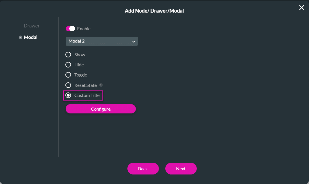
Task: Click the Enable label text
Action: coord(84,29)
